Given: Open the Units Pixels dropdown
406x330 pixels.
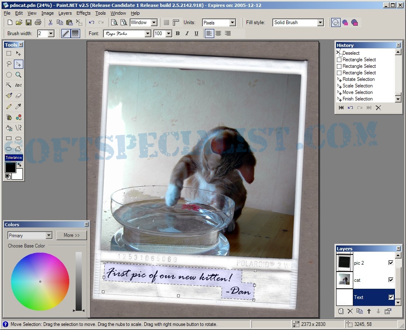Looking at the screenshot, I should [233, 22].
